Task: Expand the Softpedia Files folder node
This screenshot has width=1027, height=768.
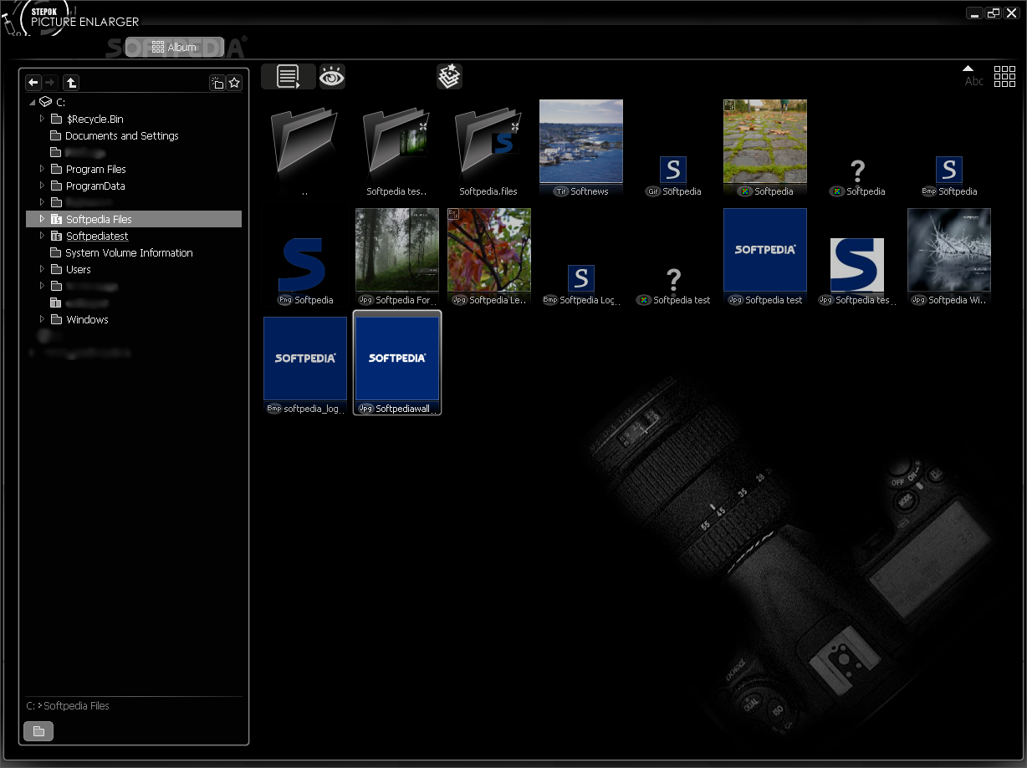Action: click(x=43, y=219)
